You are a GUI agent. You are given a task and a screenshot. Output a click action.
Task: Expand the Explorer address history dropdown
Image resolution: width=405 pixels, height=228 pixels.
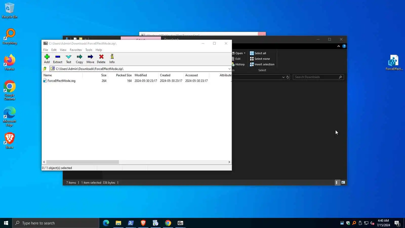coord(283,77)
